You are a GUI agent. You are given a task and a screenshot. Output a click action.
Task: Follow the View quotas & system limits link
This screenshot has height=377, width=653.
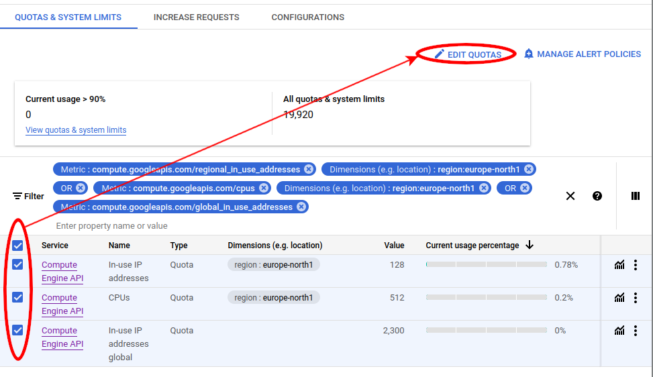pyautogui.click(x=76, y=130)
